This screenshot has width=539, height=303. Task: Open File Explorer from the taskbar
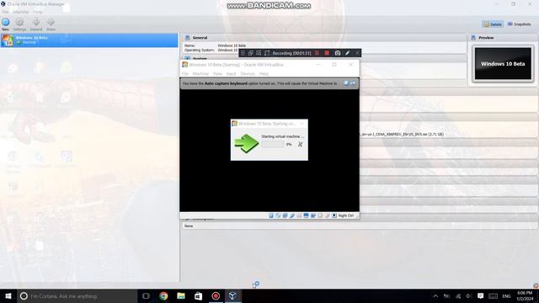(x=181, y=295)
